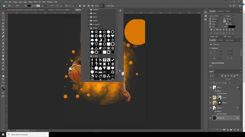Viewport: 245px width, 137px height.
Task: Collapse the Transform section
Action: [210, 48]
